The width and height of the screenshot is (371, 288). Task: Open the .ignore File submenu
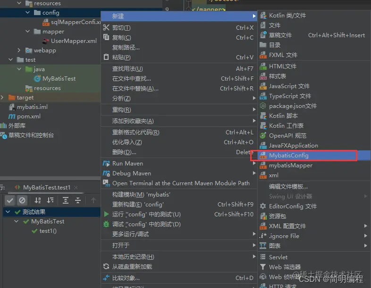tap(314, 236)
